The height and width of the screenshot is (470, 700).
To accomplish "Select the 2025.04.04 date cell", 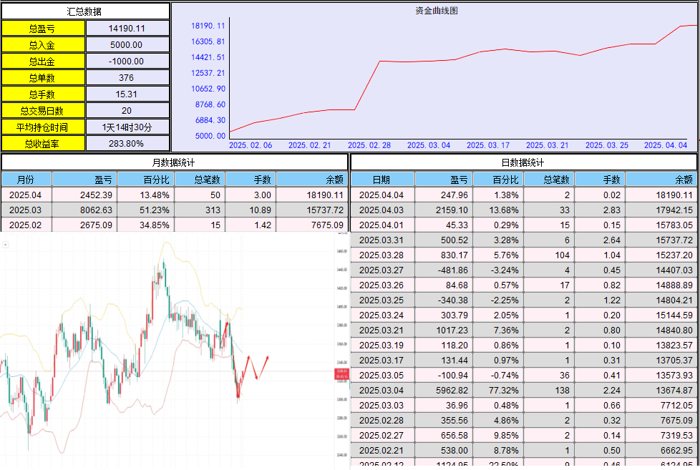I will coord(383,195).
